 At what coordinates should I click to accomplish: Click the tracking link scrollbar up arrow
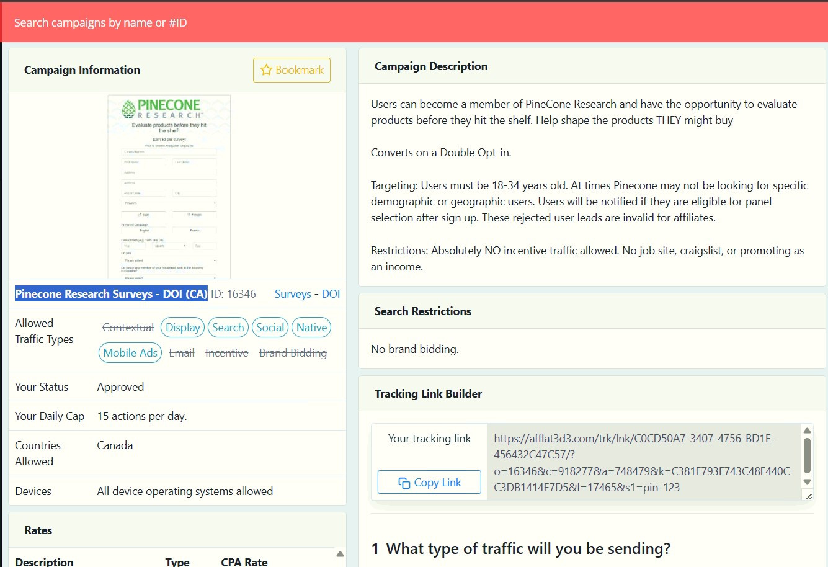point(807,431)
